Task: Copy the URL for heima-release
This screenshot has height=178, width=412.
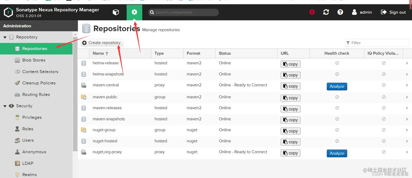Action: click(x=290, y=64)
